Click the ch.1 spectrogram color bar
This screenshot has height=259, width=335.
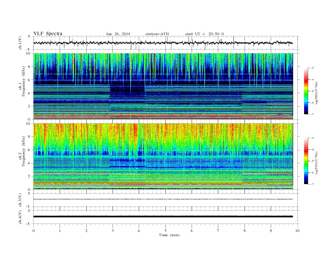(x=306, y=91)
